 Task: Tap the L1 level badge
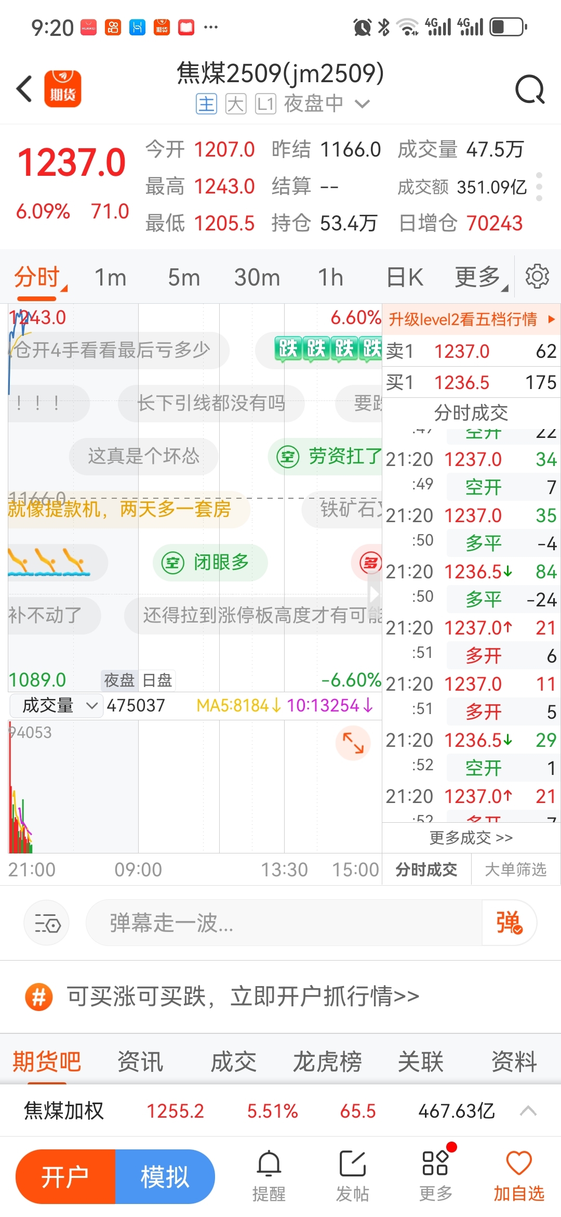click(x=265, y=104)
